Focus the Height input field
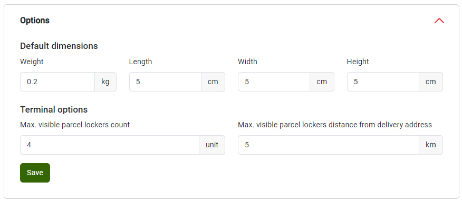 383,82
